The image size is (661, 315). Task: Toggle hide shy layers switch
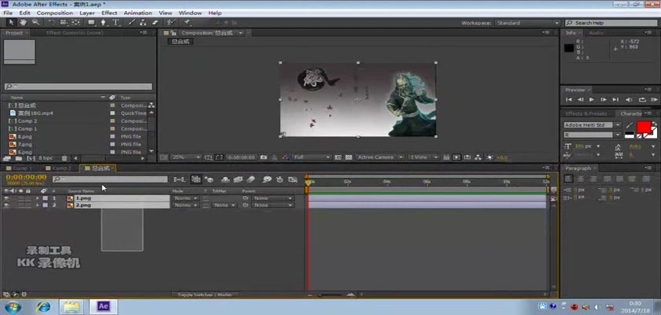pos(226,180)
